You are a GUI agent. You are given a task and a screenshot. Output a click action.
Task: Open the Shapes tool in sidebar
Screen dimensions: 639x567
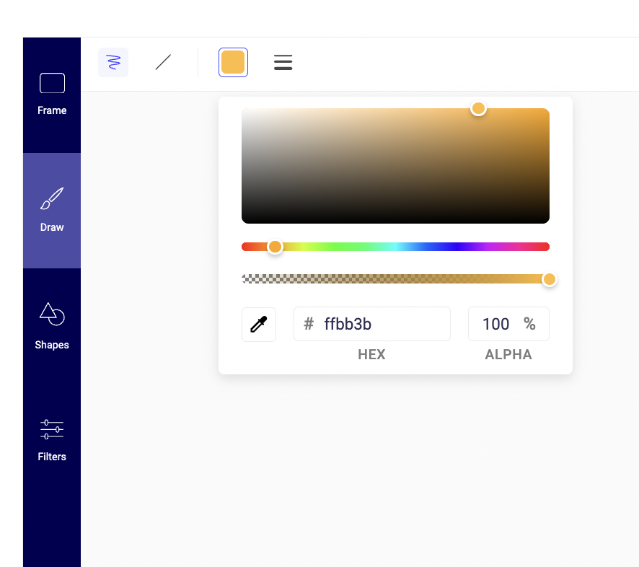[x=52, y=314]
